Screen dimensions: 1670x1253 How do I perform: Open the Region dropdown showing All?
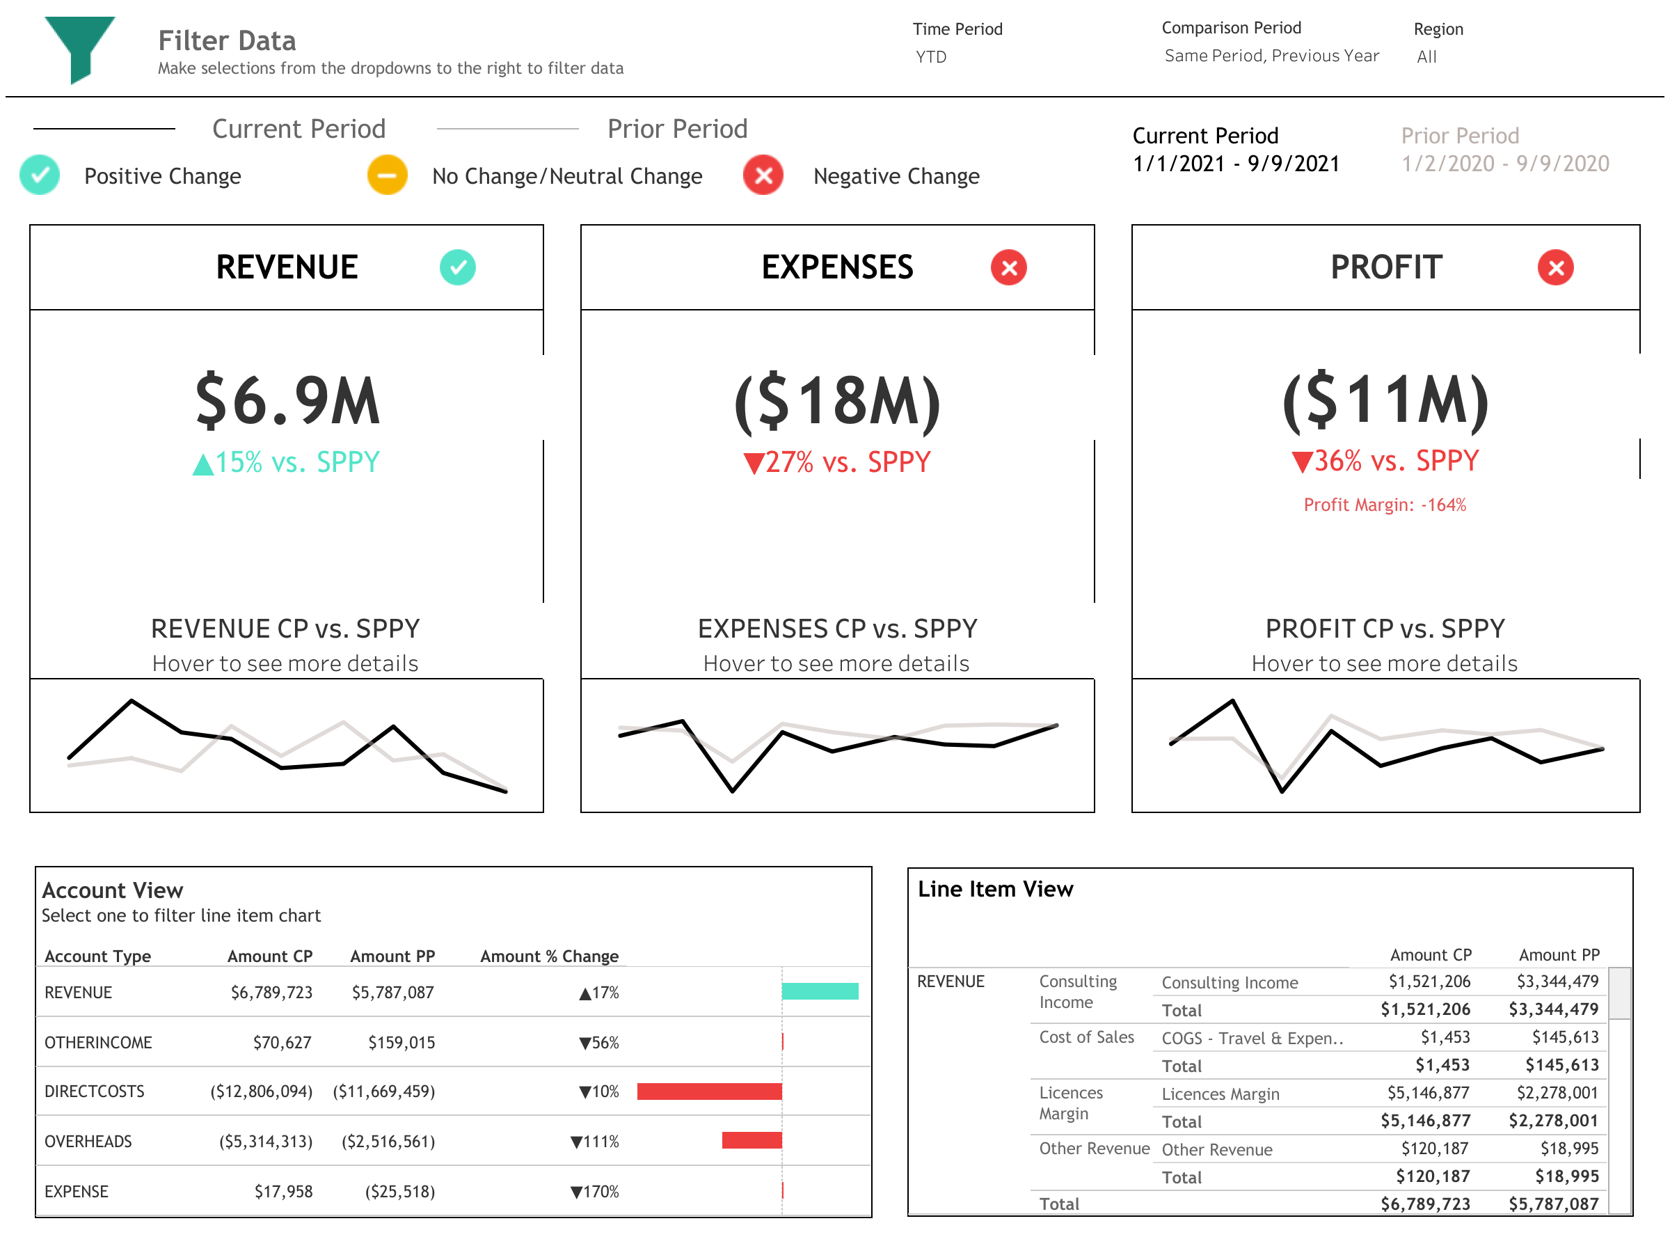tap(1426, 56)
